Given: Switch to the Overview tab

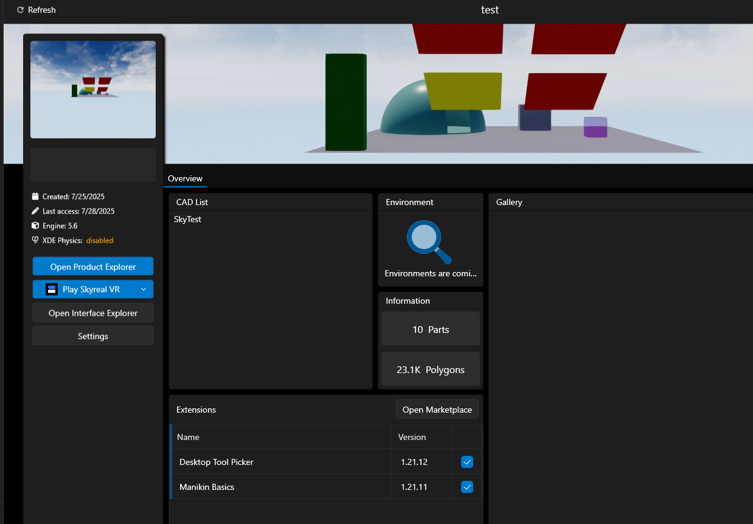Looking at the screenshot, I should click(185, 178).
